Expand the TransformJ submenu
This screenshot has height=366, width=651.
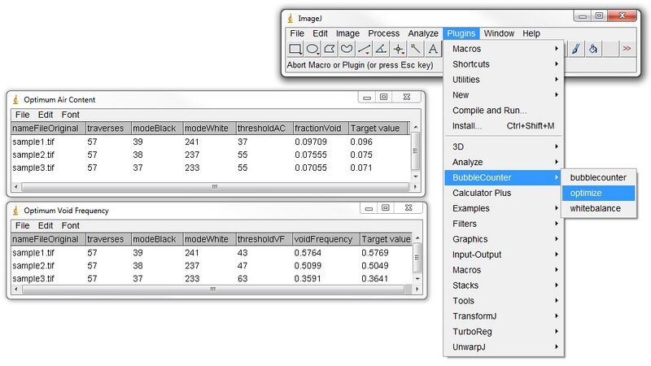[503, 316]
